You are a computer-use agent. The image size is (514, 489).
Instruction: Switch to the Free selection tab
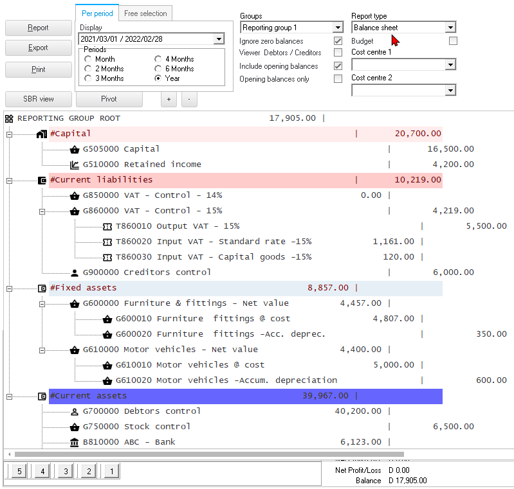click(145, 13)
